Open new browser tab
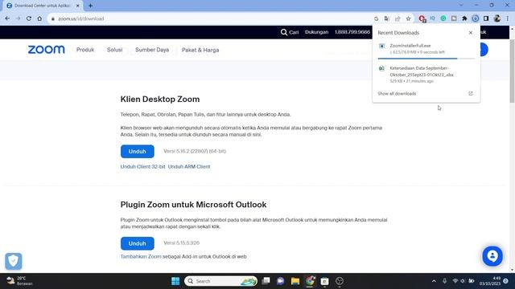The height and width of the screenshot is (289, 515). [90, 6]
